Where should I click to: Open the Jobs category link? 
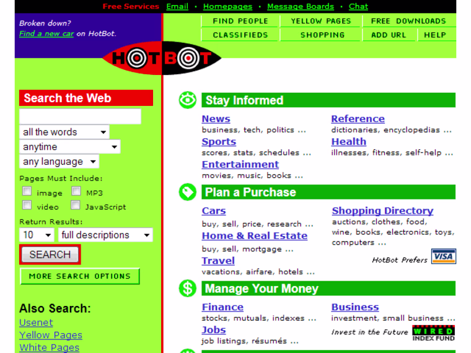(x=214, y=329)
